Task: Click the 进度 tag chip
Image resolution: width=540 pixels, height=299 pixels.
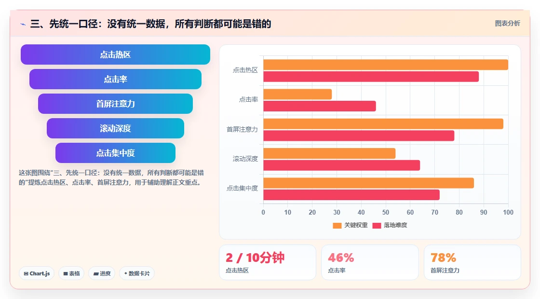Action: pyautogui.click(x=102, y=273)
